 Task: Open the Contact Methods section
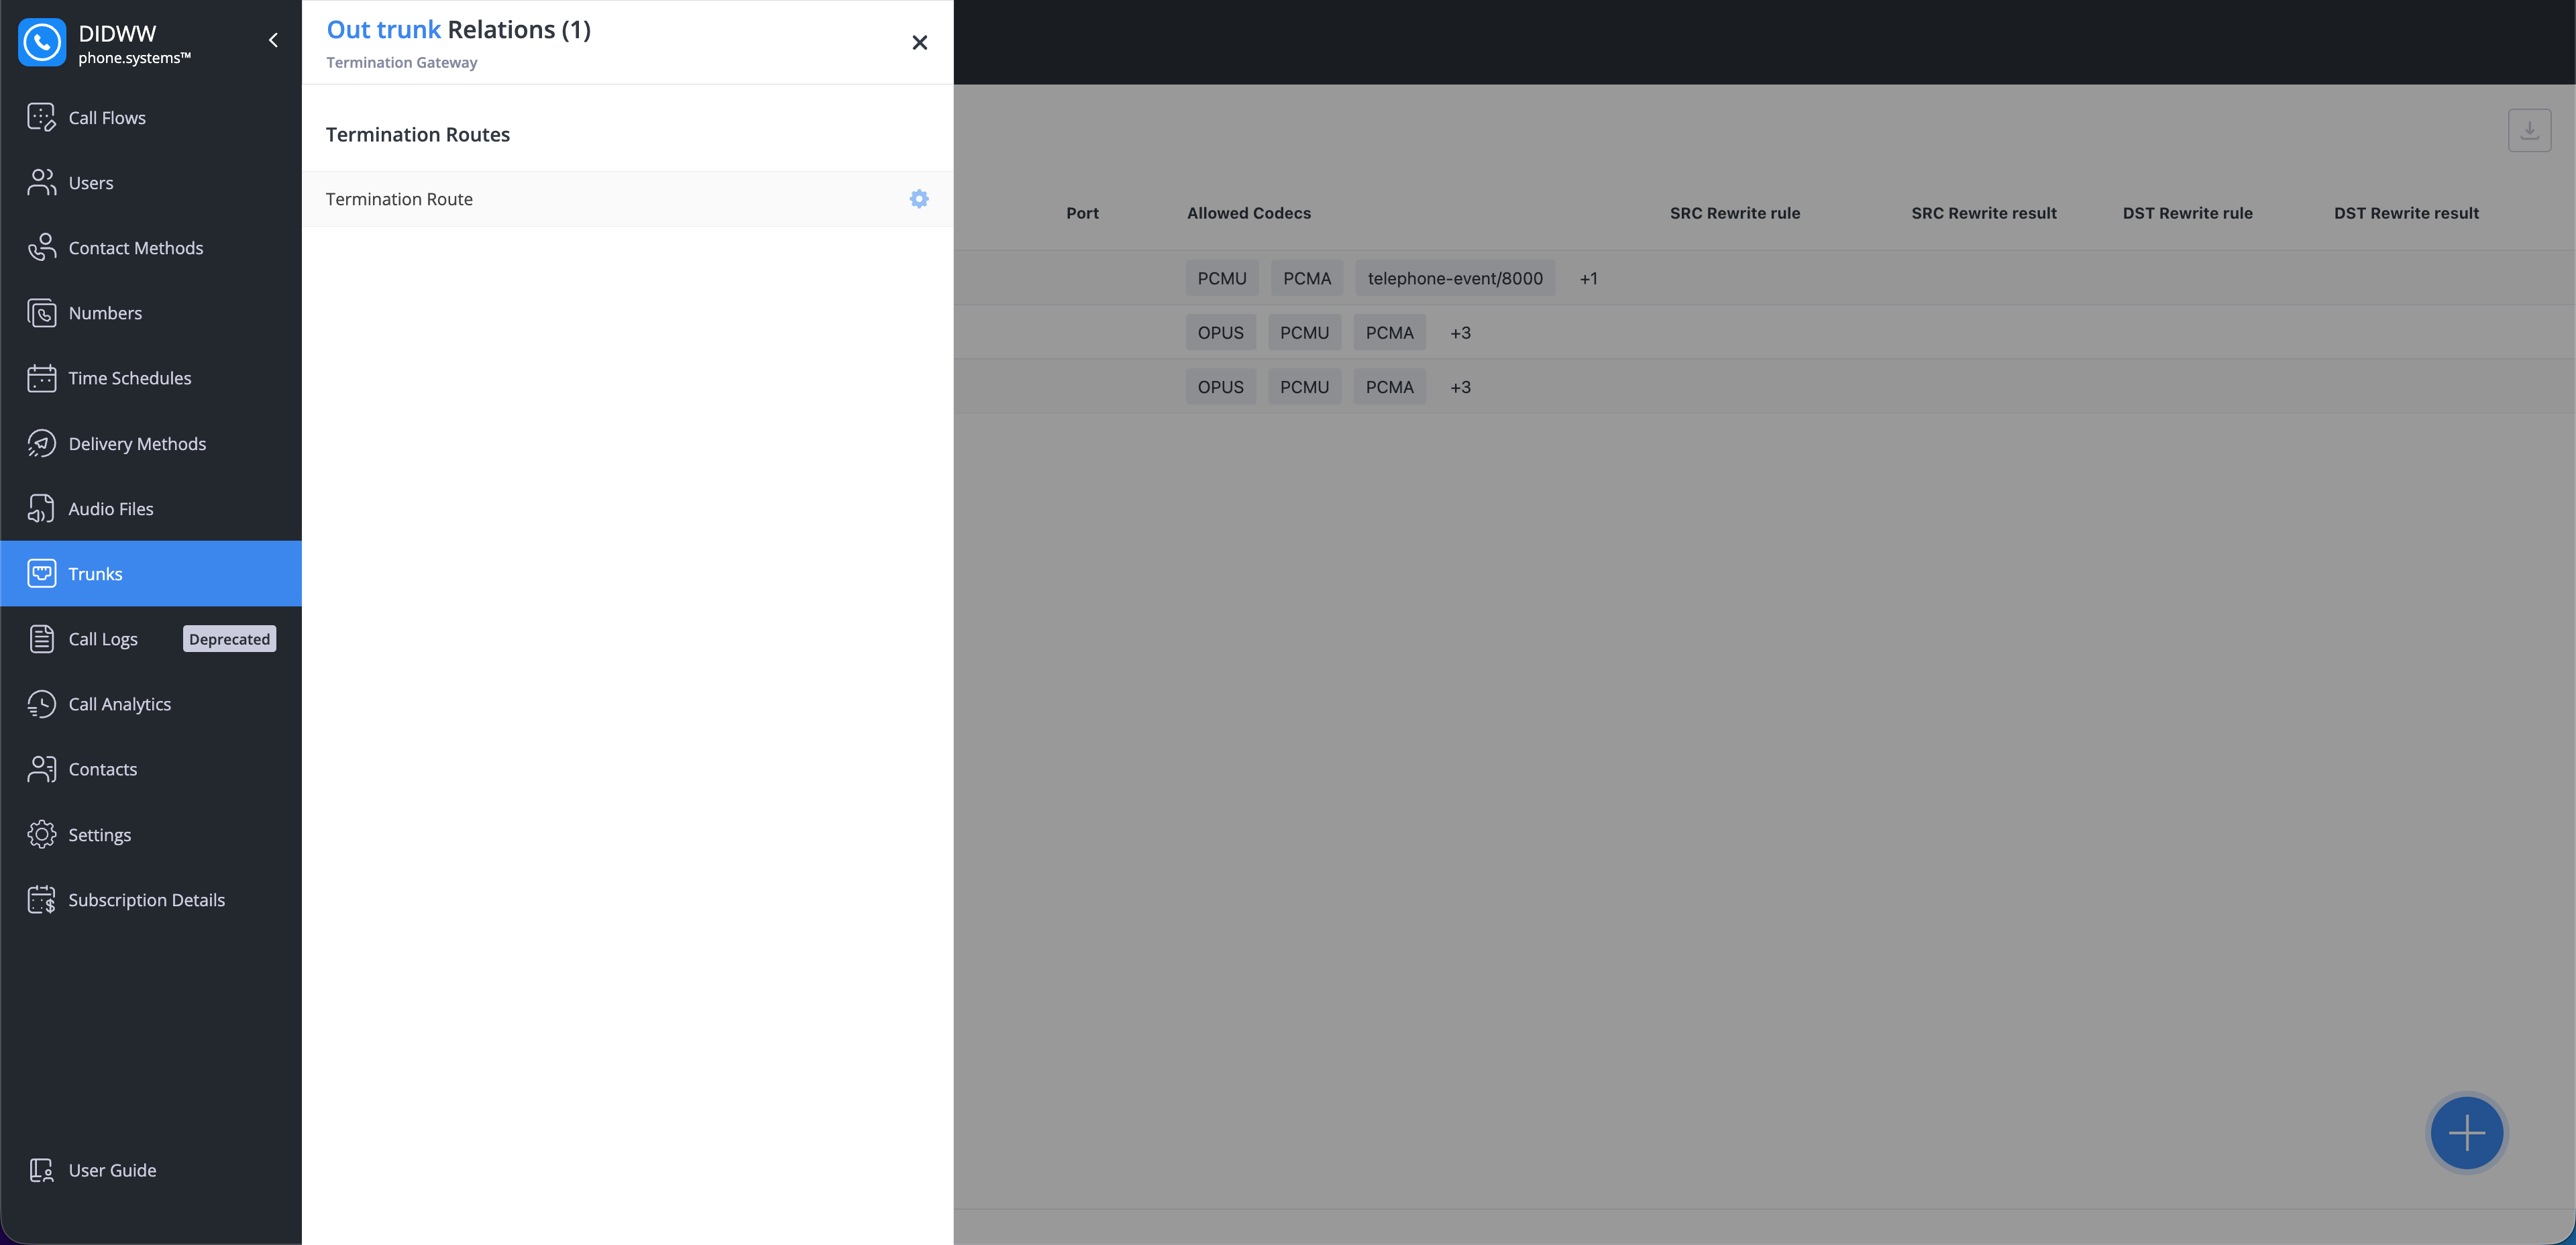pyautogui.click(x=135, y=248)
